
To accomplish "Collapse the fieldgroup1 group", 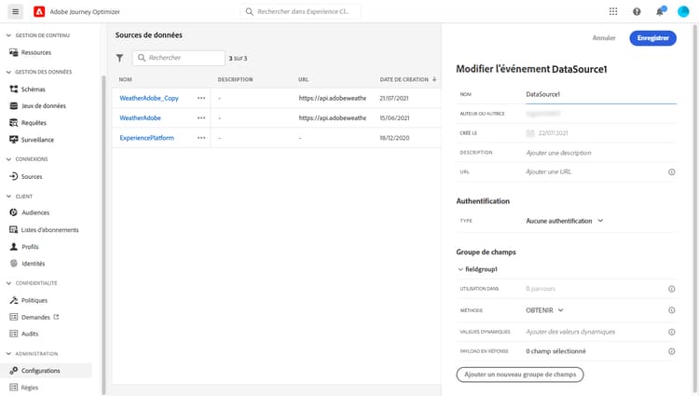I will tap(460, 269).
